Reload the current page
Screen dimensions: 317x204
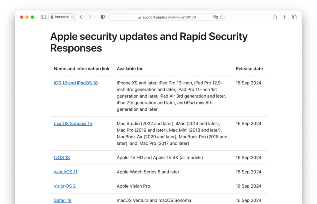(222, 17)
